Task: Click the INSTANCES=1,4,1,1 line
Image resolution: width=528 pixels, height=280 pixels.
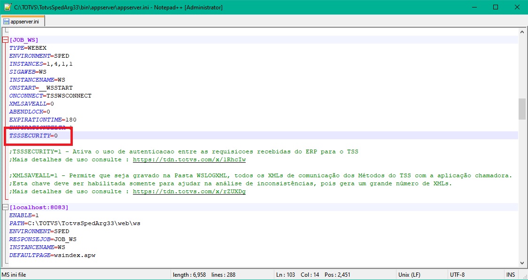Action: coord(41,63)
